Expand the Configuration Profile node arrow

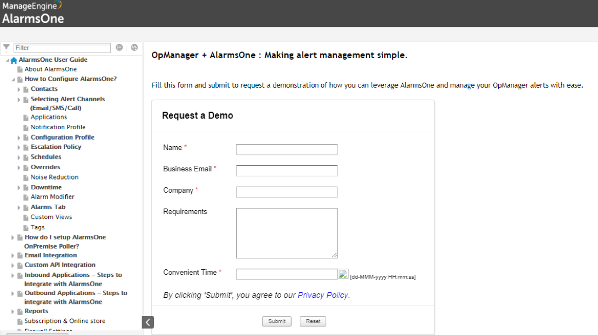coord(19,138)
